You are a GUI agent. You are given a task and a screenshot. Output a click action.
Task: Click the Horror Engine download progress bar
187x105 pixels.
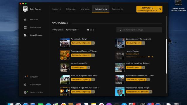point(136,57)
